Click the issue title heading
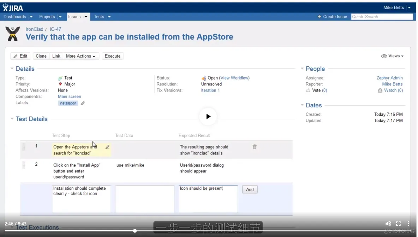The height and width of the screenshot is (237, 418). point(129,37)
